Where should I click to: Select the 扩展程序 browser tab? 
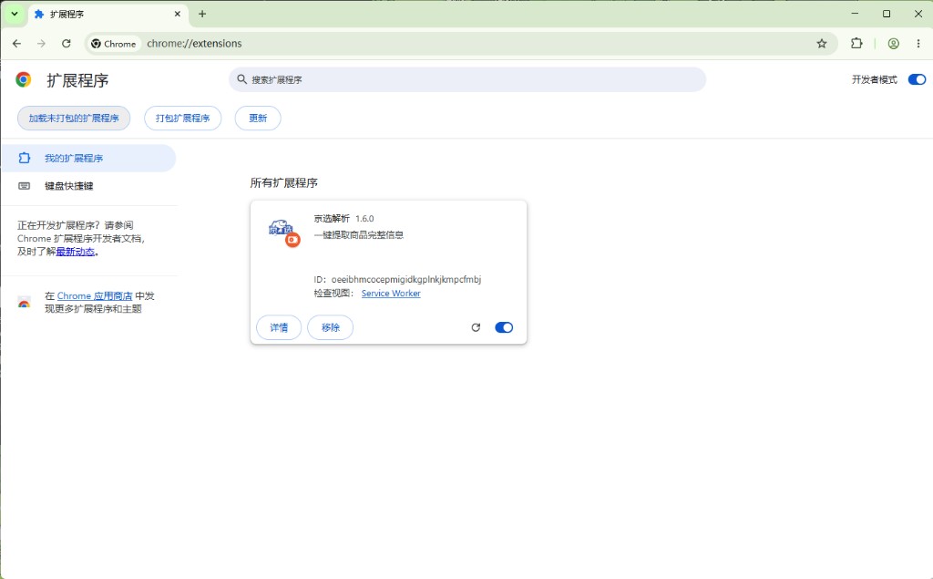click(108, 14)
